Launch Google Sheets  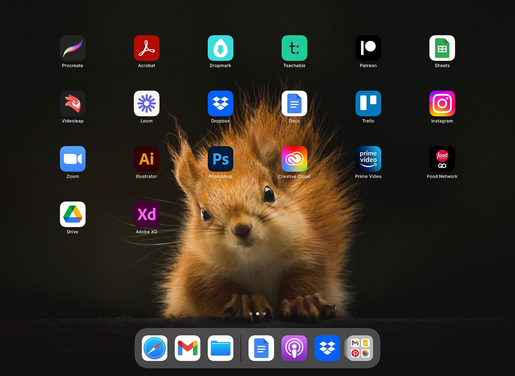click(x=442, y=48)
